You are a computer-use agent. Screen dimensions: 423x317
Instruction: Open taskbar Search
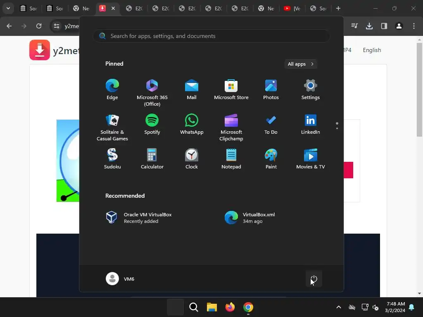pyautogui.click(x=193, y=307)
